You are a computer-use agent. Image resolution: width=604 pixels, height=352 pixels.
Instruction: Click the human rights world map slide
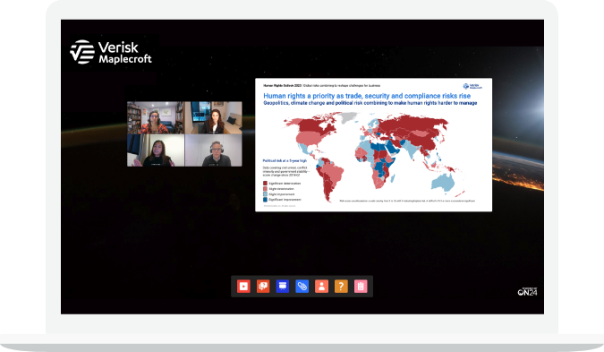pyautogui.click(x=374, y=145)
